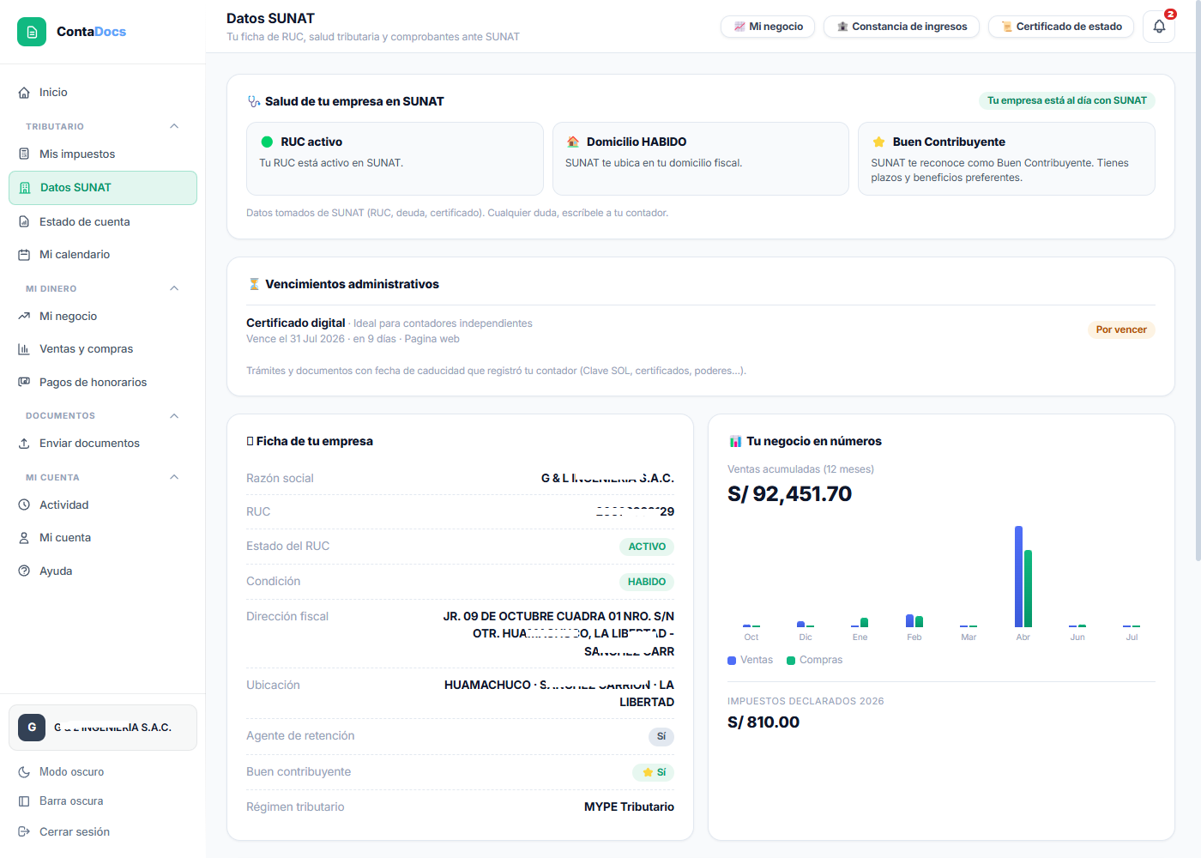
Task: Click Por vencer status badge
Action: [x=1121, y=330]
